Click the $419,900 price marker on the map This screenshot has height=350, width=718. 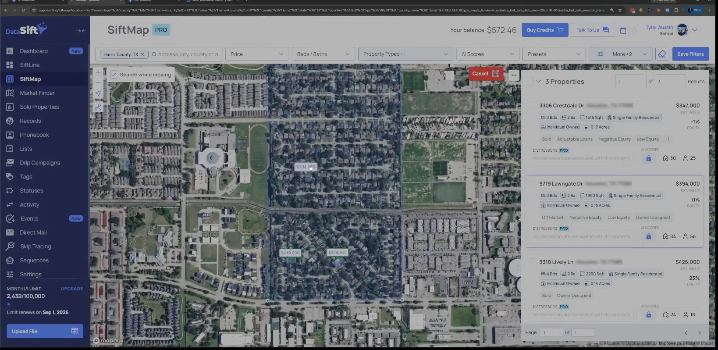290,253
